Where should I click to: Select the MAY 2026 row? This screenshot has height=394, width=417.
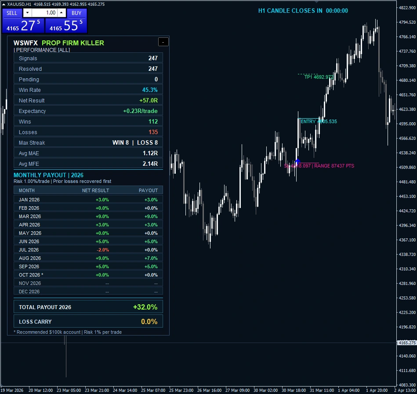88,233
